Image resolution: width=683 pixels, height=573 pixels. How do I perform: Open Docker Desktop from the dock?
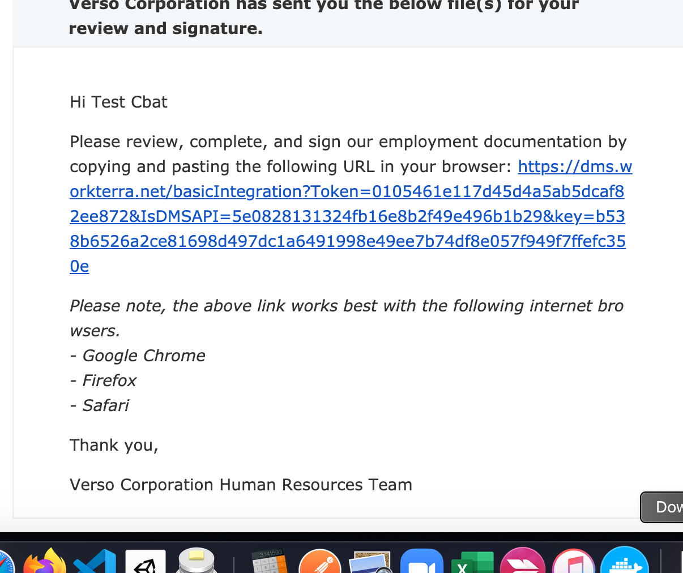[x=624, y=563]
